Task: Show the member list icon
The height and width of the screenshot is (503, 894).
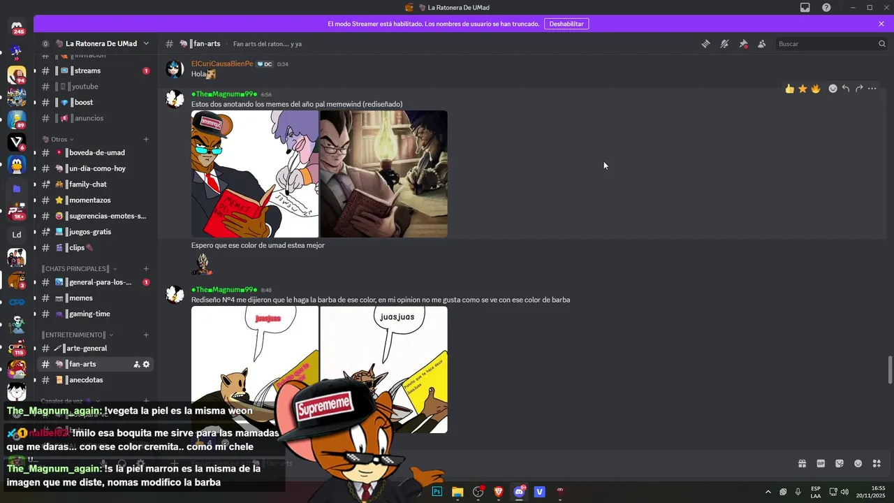Action: [x=761, y=43]
